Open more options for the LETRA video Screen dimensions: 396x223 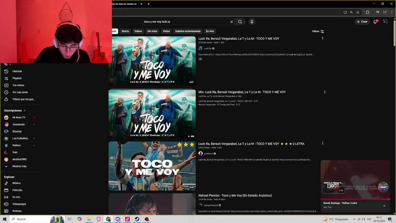[x=323, y=143]
